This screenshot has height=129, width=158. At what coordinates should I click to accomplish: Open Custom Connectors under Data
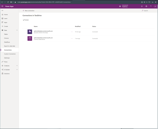(x=9, y=54)
